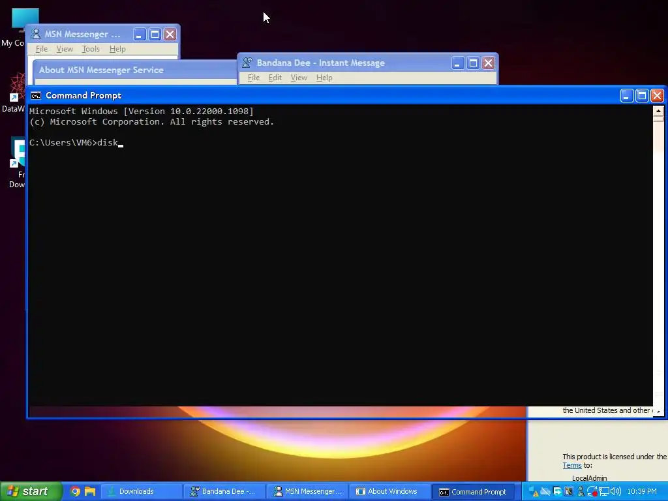Open the file explorer folder quick launch icon
The image size is (668, 501).
pos(90,491)
